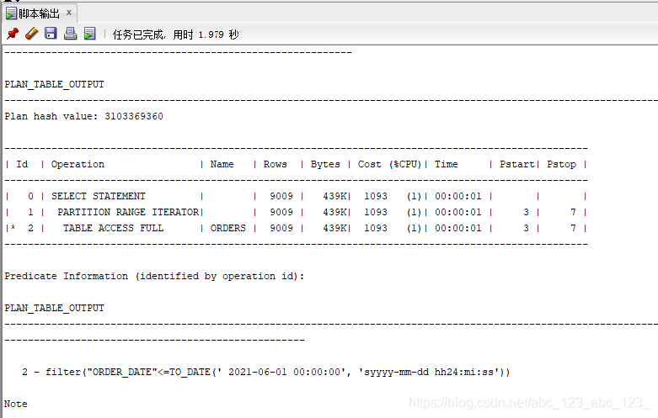
Task: Click the Operation column header
Action: point(78,164)
